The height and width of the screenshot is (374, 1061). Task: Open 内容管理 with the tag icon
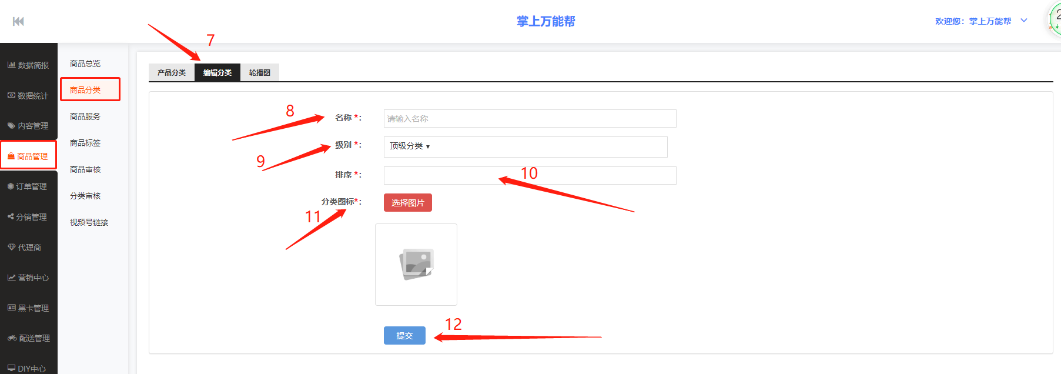click(x=28, y=126)
